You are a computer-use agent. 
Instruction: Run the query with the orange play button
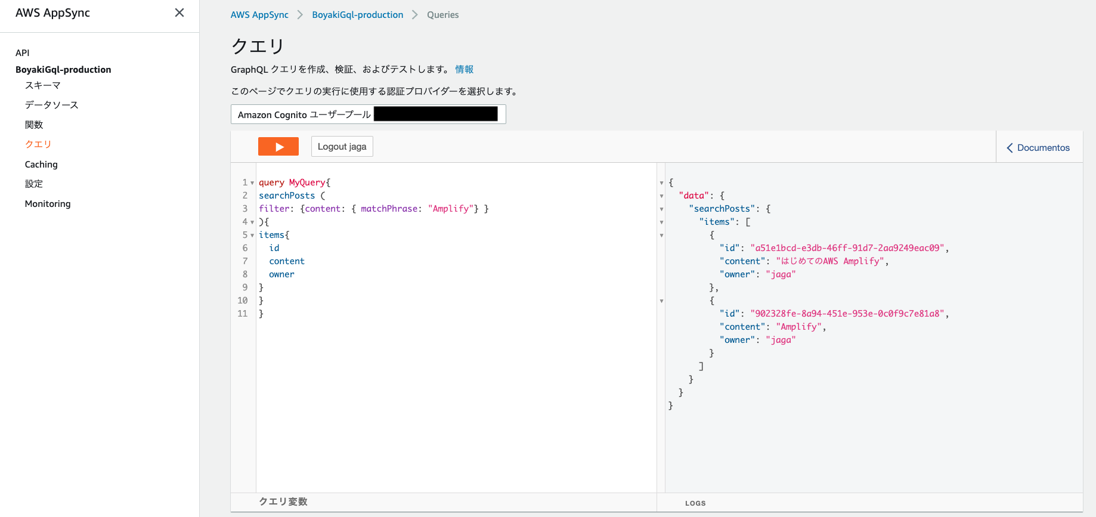pyautogui.click(x=278, y=147)
